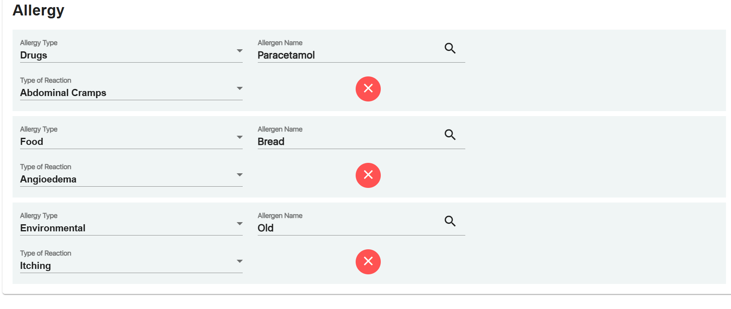Click the dropdown arrow next to Drugs
Viewport: 731px width, 309px height.
click(x=240, y=51)
